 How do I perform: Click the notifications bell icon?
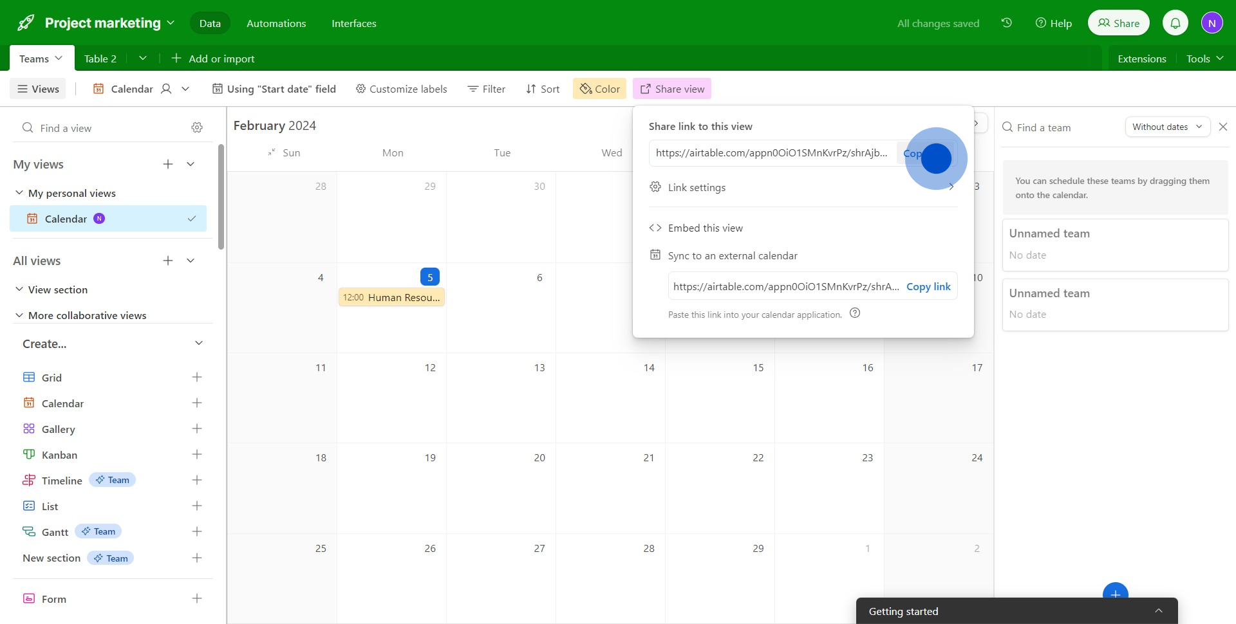[1175, 23]
